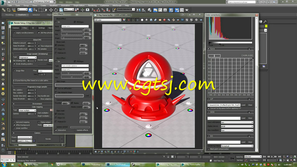Toggle Turn on diffraction checkbox
Screen dimensions: 297x167
pos(56,88)
